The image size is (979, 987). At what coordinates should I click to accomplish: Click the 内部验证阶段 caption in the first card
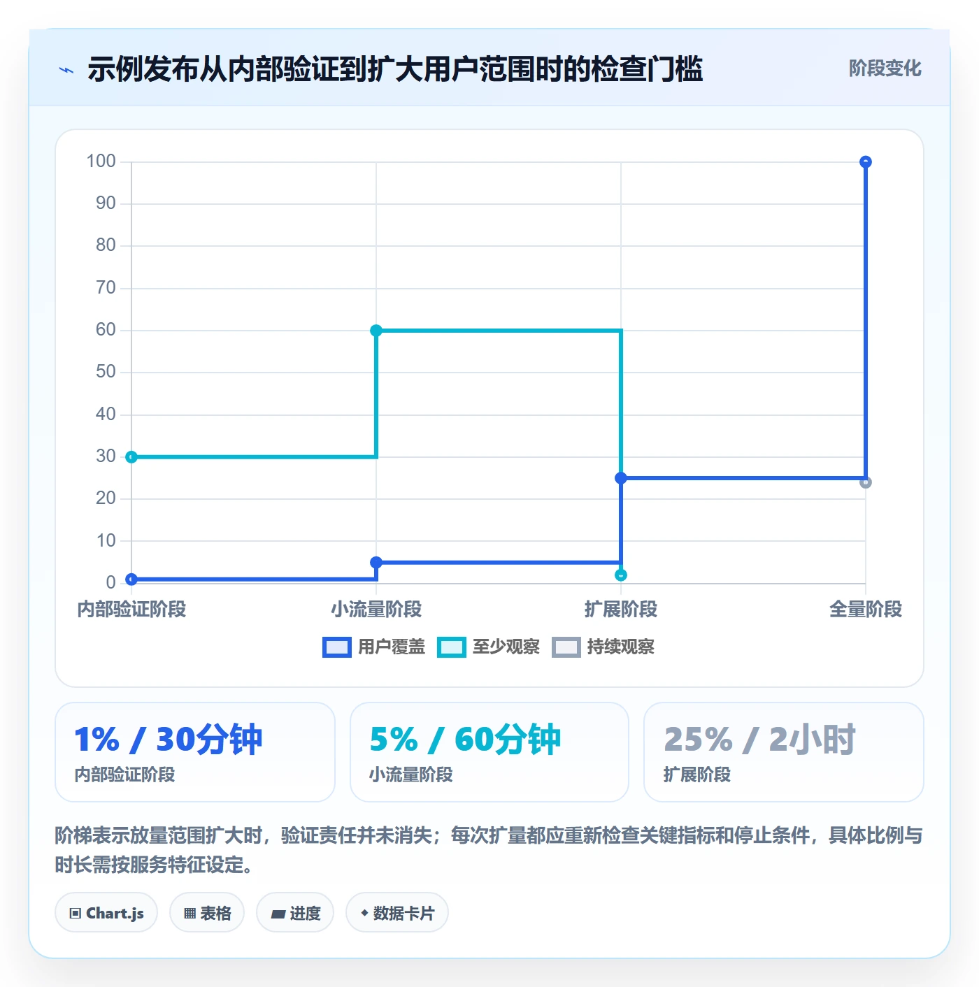(124, 775)
